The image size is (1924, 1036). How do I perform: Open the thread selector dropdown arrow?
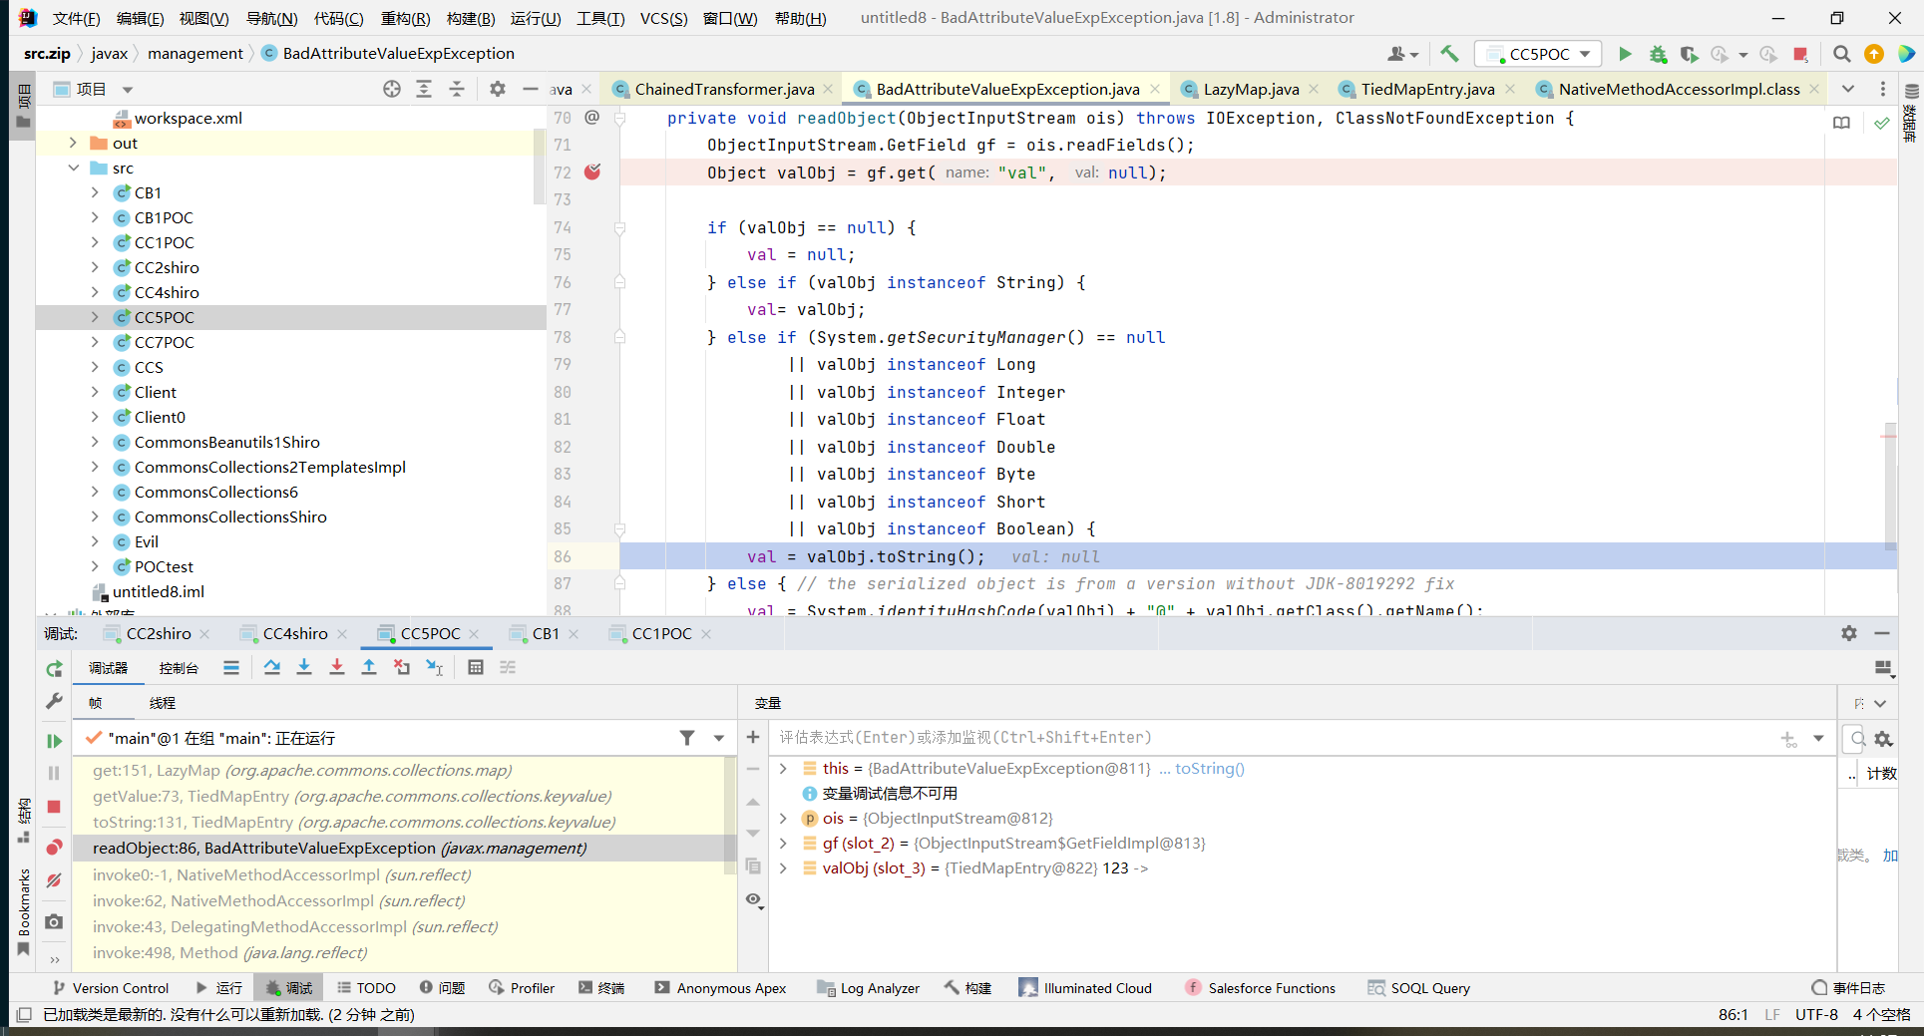point(718,738)
